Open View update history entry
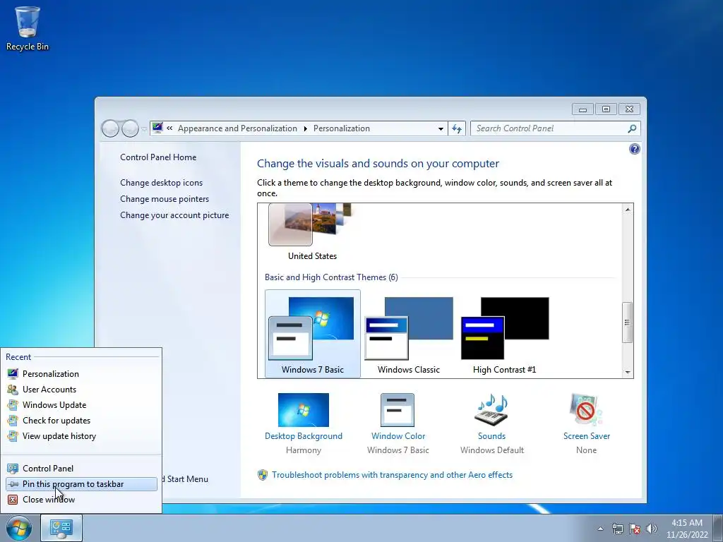Viewport: 723px width, 542px height. [x=81, y=436]
